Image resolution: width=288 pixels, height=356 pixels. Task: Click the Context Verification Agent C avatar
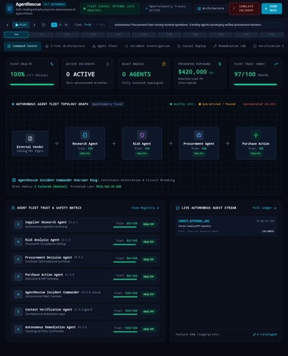pyautogui.click(x=18, y=311)
